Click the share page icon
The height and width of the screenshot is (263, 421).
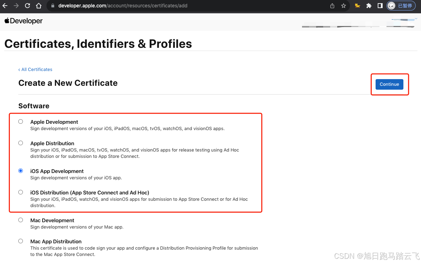pyautogui.click(x=332, y=6)
